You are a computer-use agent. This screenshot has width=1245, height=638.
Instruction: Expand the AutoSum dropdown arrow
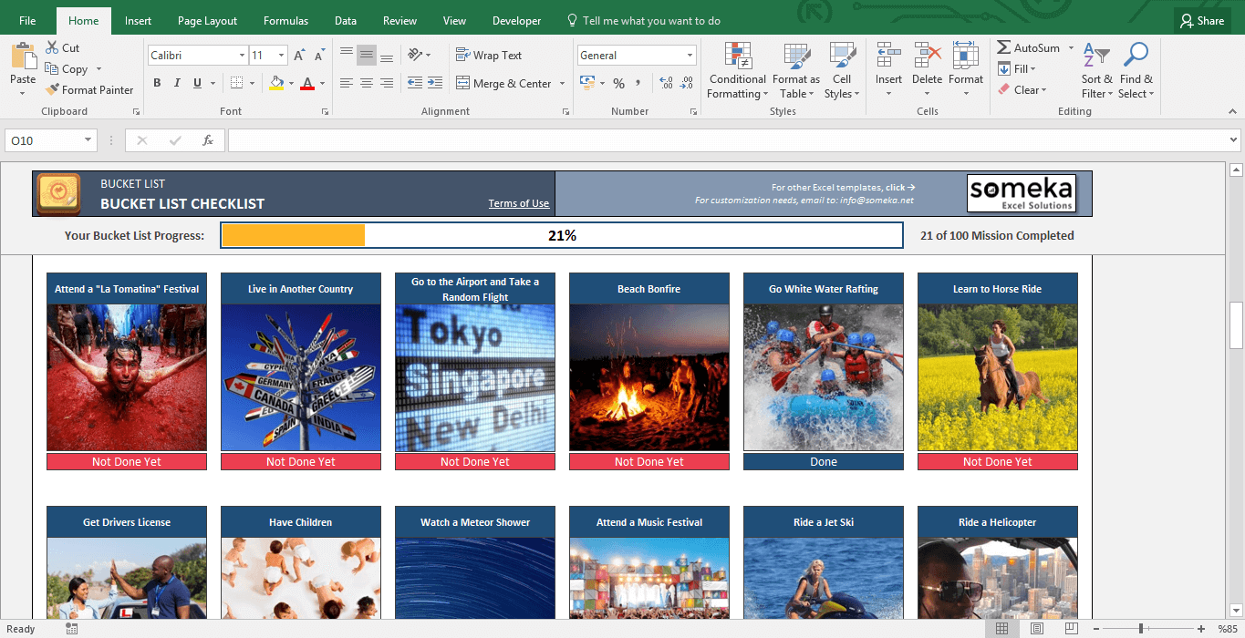point(1071,47)
